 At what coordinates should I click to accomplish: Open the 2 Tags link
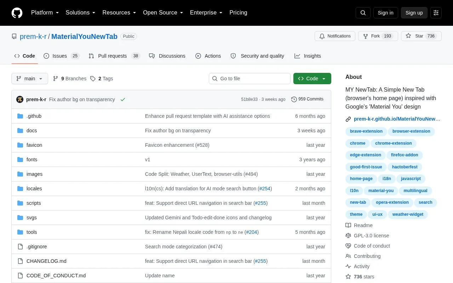(102, 79)
